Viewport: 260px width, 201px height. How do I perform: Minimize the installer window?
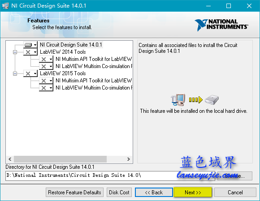208,6
